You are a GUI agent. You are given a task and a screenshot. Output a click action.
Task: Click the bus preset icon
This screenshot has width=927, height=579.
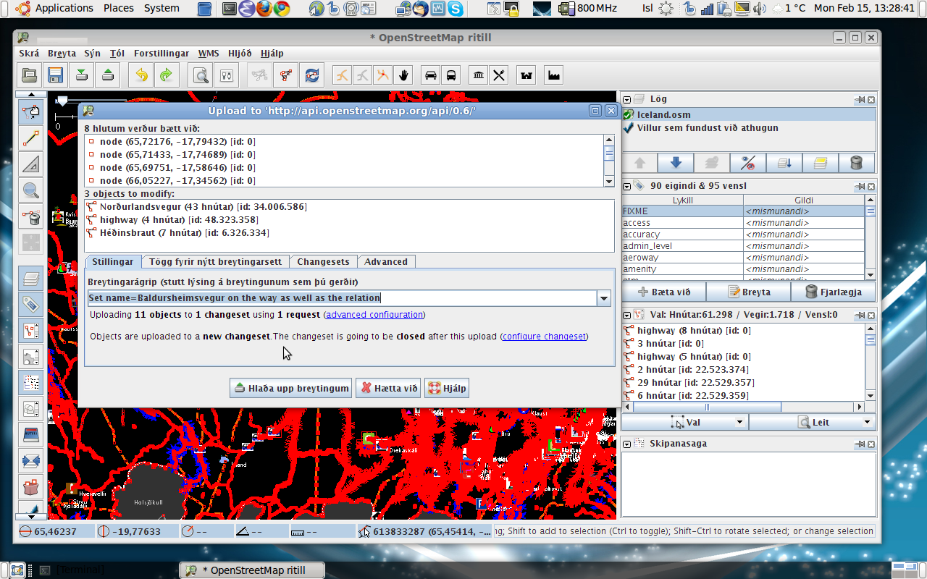click(x=451, y=75)
